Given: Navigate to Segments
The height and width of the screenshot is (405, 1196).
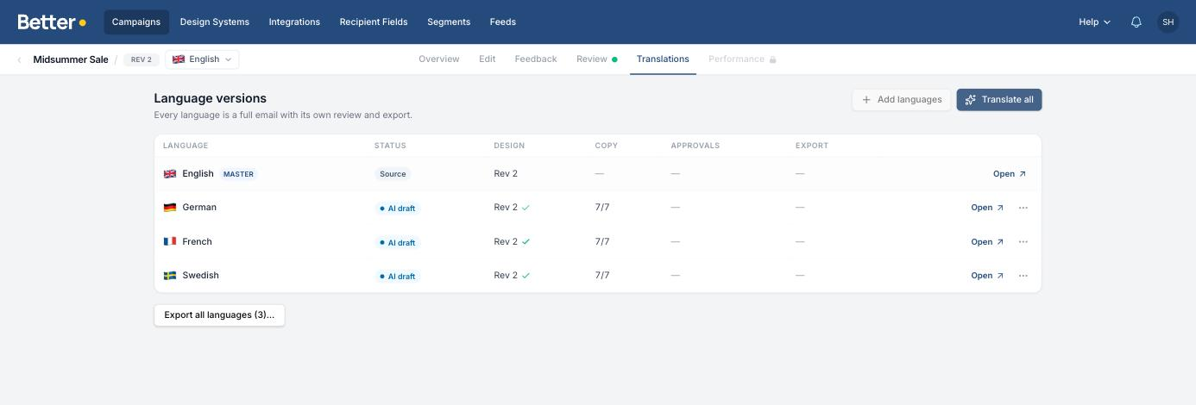Looking at the screenshot, I should click(x=449, y=22).
